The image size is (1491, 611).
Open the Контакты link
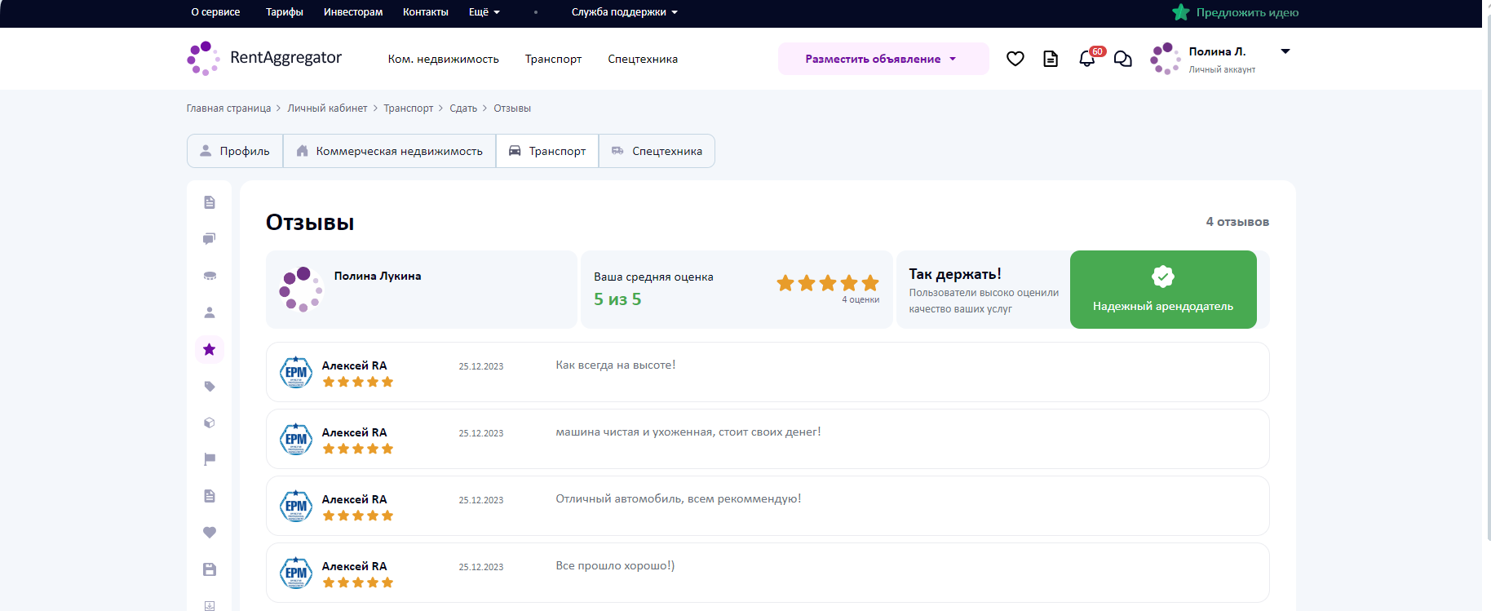[x=426, y=12]
